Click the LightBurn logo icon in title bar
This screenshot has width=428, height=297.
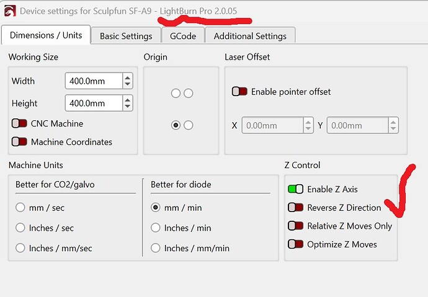click(10, 11)
